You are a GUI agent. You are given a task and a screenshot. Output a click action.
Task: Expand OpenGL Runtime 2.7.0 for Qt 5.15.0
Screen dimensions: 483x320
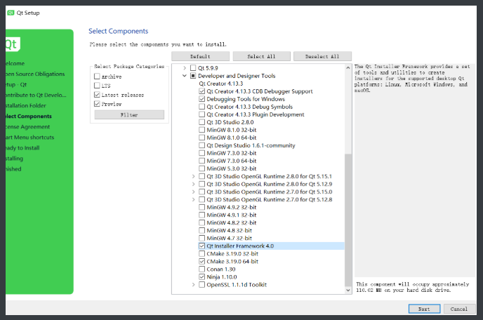(194, 192)
